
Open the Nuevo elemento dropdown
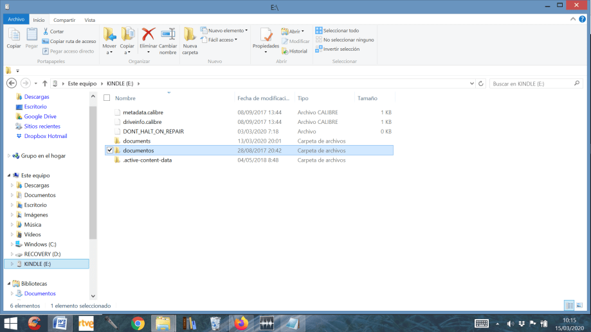click(224, 30)
